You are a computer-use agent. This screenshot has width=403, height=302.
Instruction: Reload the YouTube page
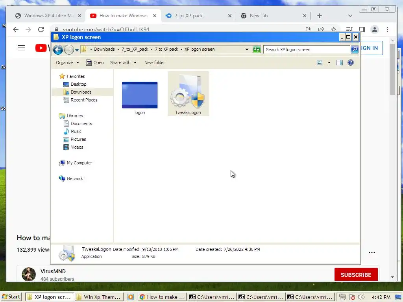(41, 29)
